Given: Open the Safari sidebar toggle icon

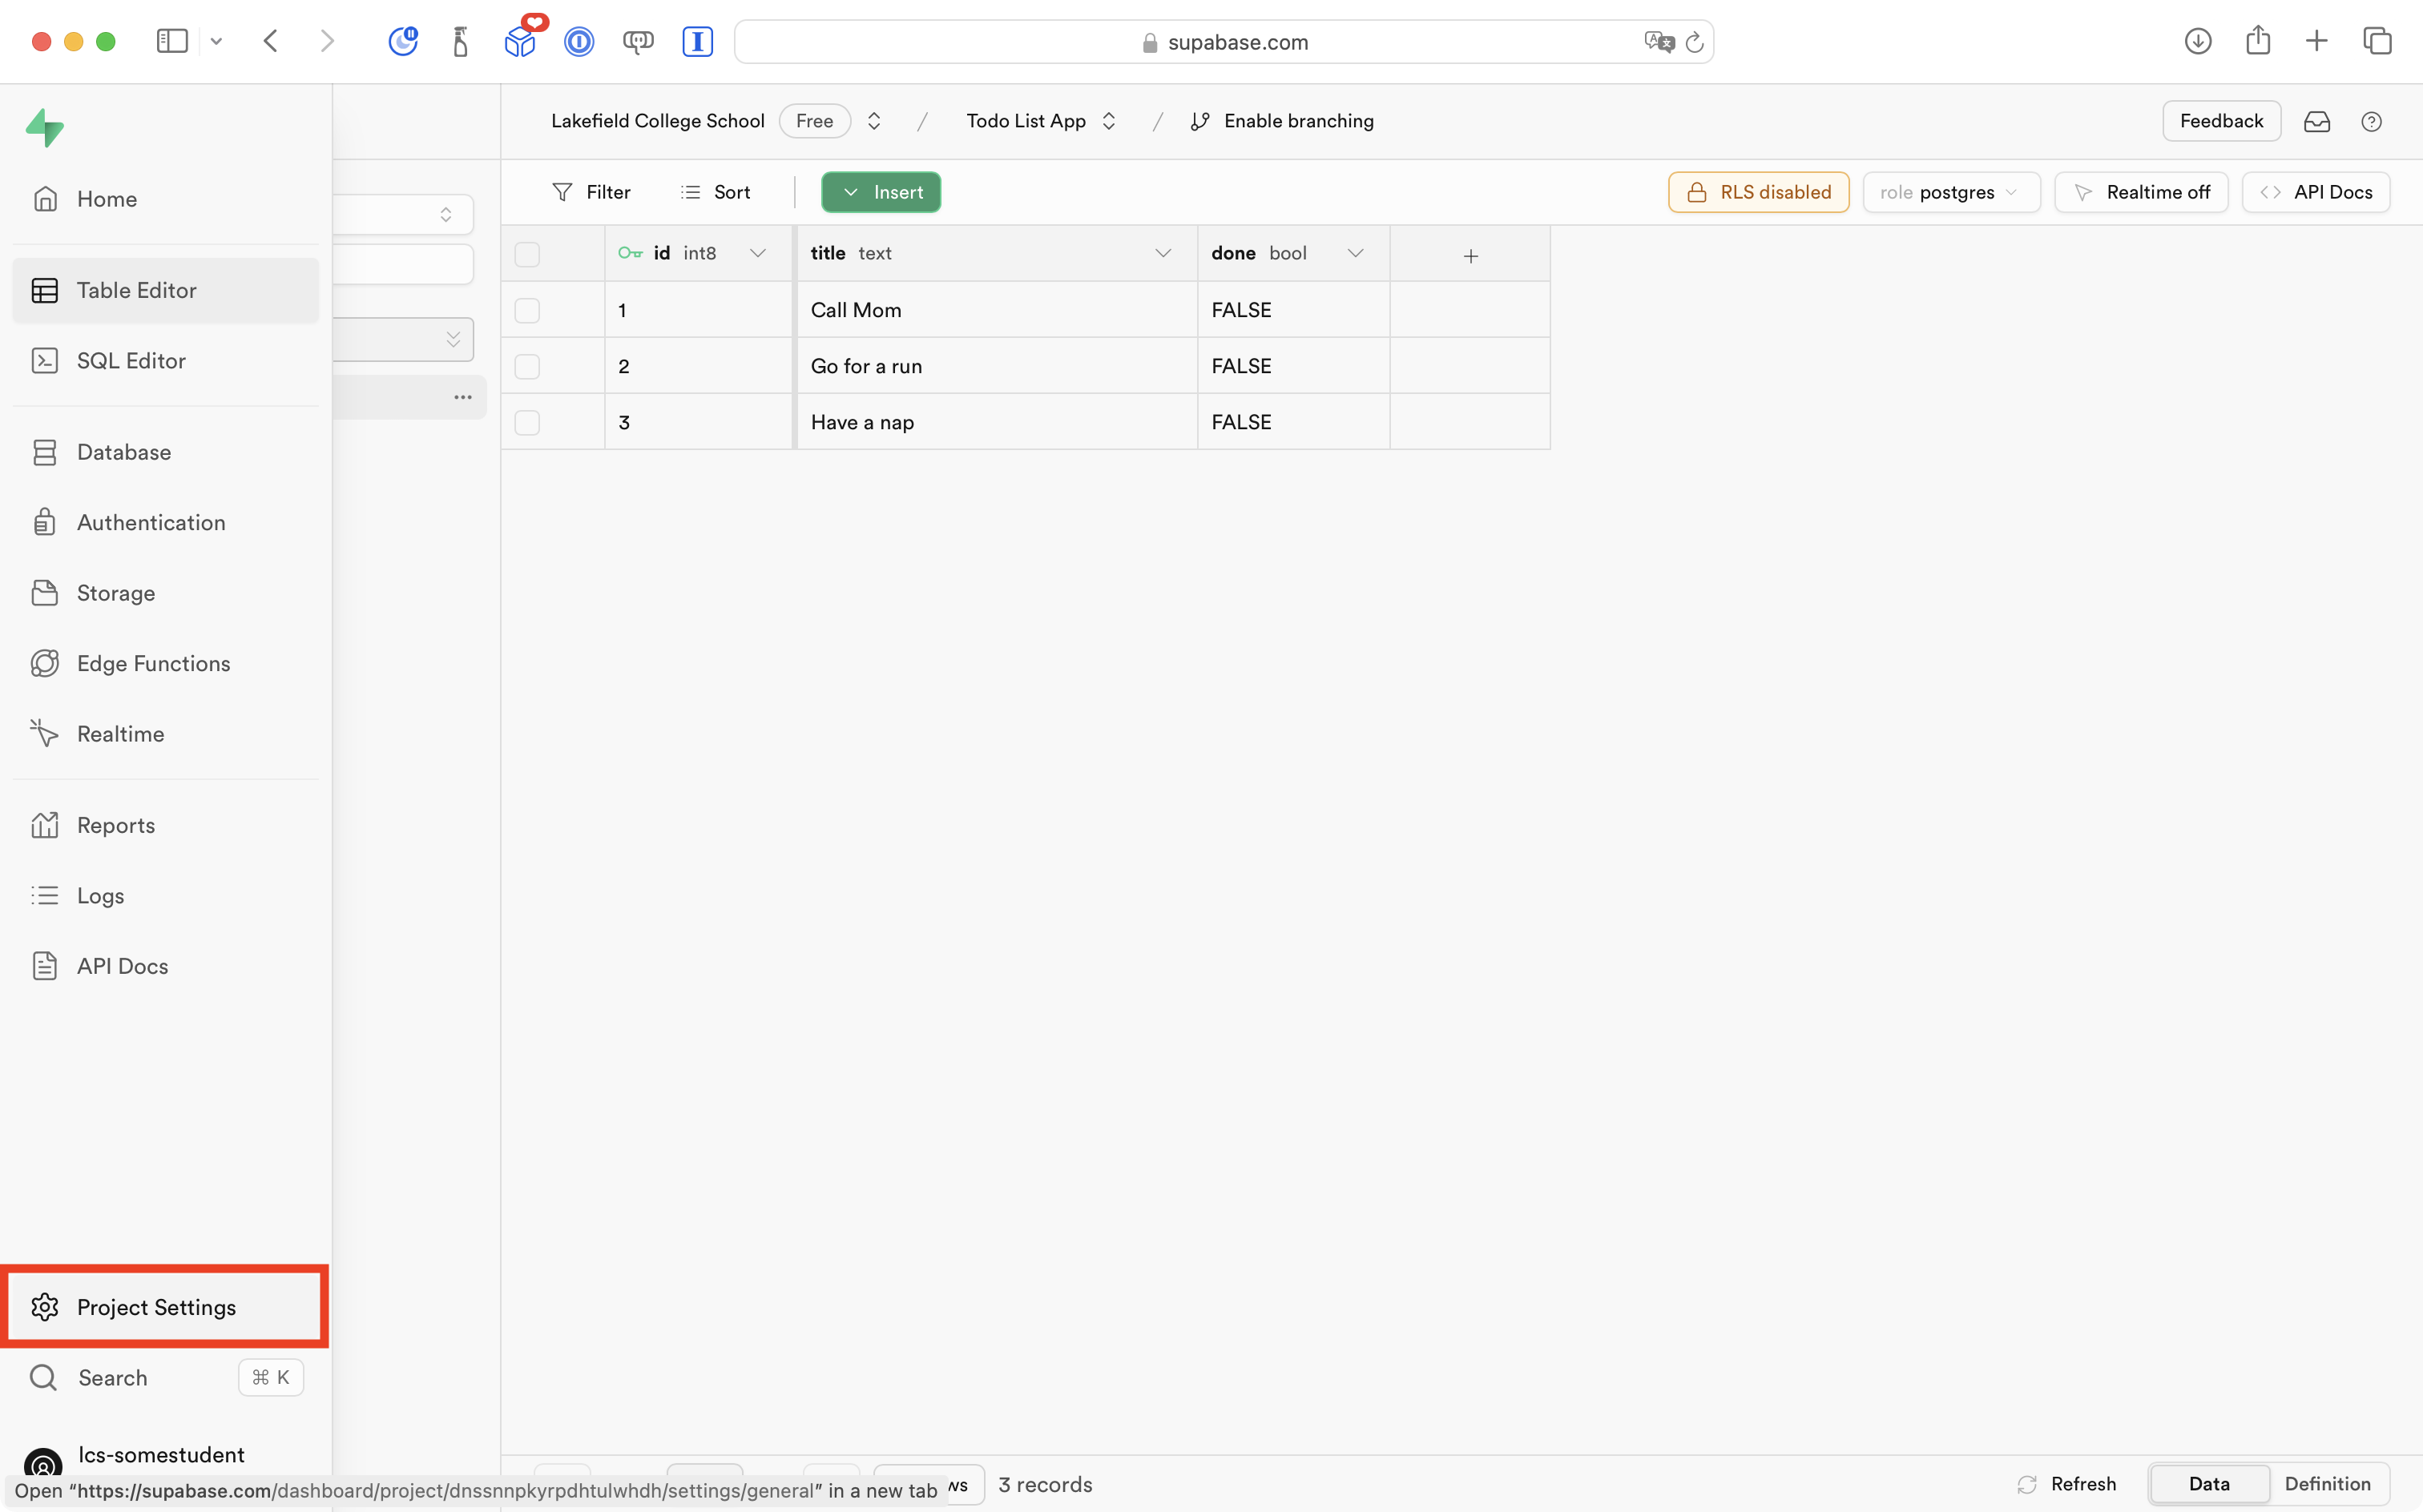Looking at the screenshot, I should 172,41.
